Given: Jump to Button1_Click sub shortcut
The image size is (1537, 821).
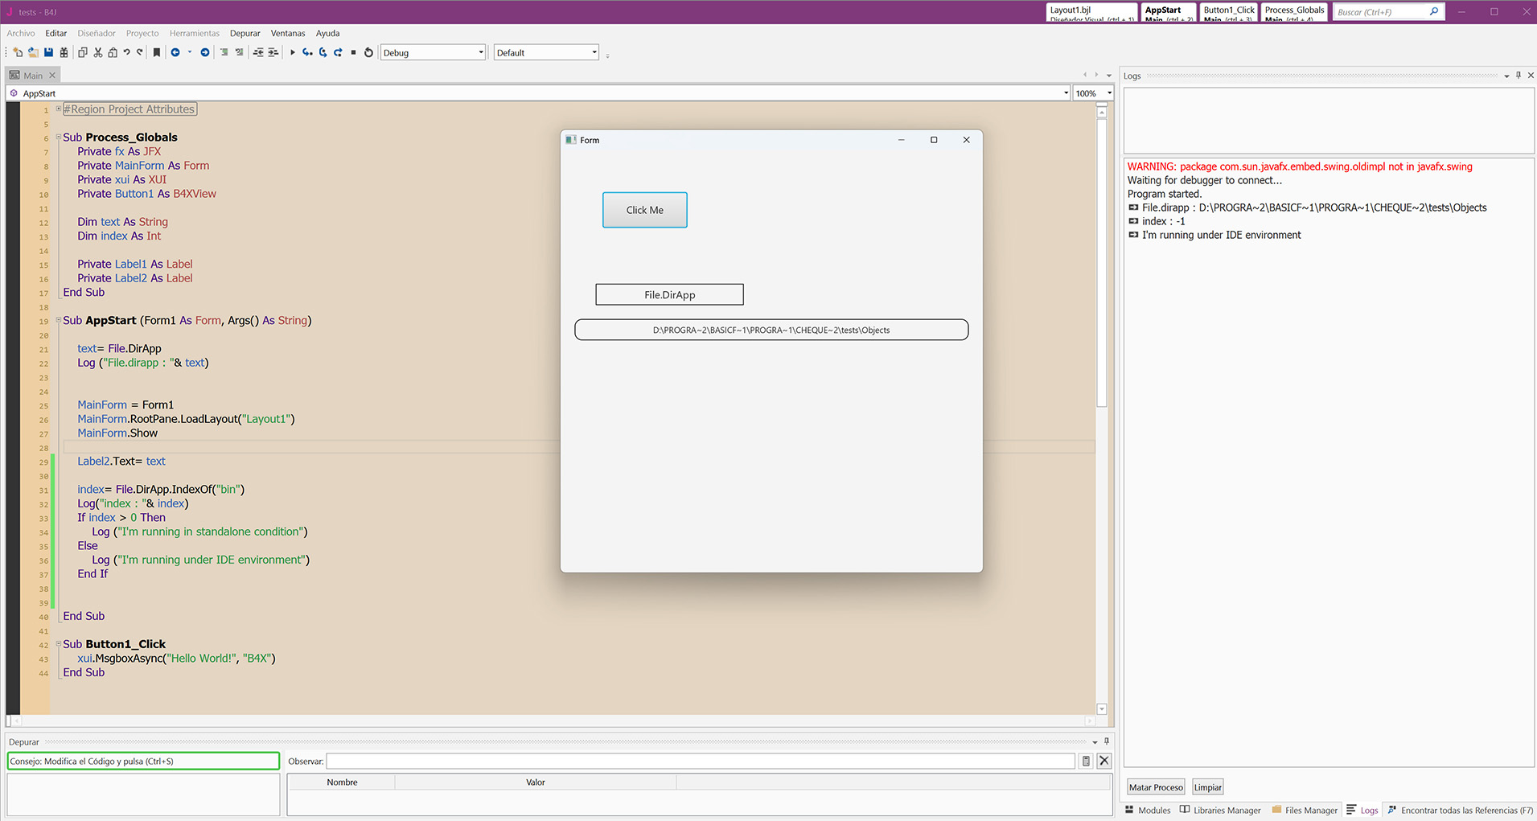Looking at the screenshot, I should pos(1229,12).
